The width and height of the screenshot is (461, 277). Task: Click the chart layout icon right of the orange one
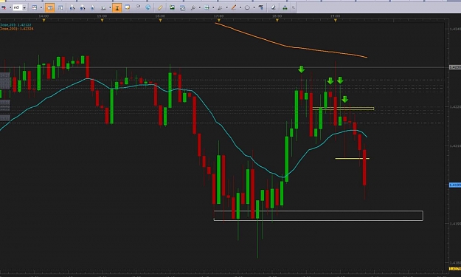tap(60, 7)
